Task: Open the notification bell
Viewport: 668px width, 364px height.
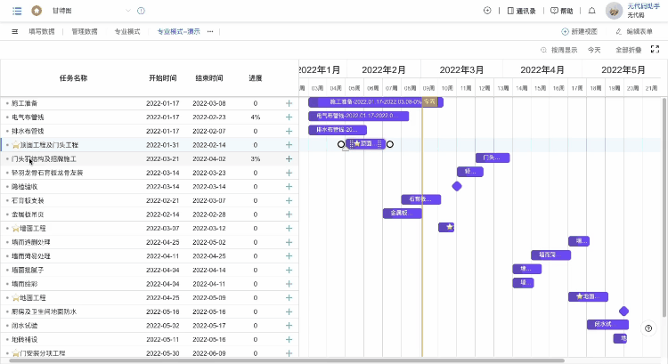Action: pyautogui.click(x=591, y=11)
